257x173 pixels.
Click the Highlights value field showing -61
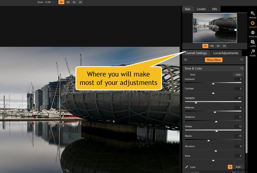pyautogui.click(x=238, y=98)
